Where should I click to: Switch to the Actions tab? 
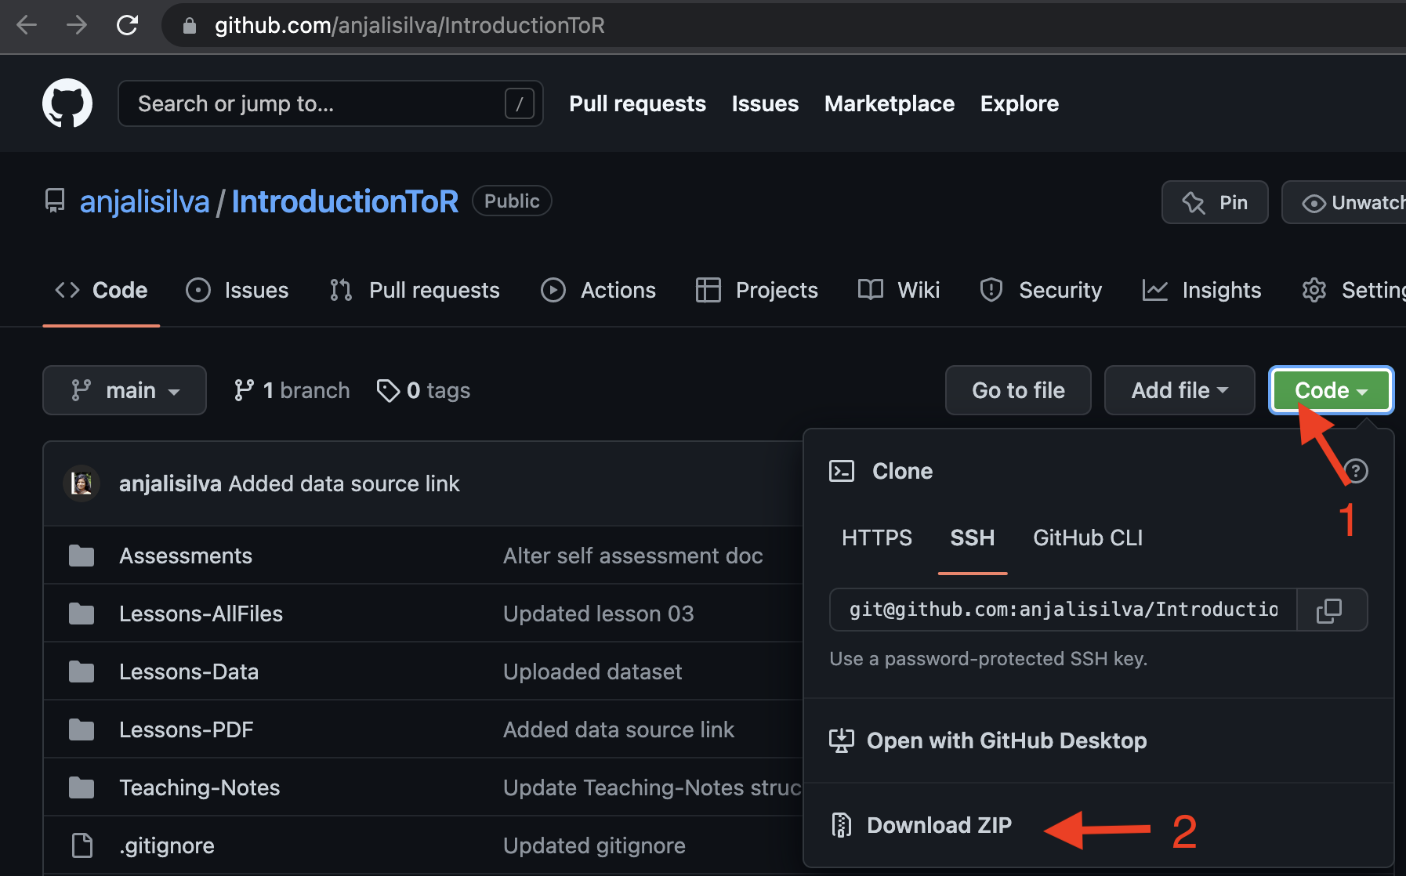click(x=598, y=290)
